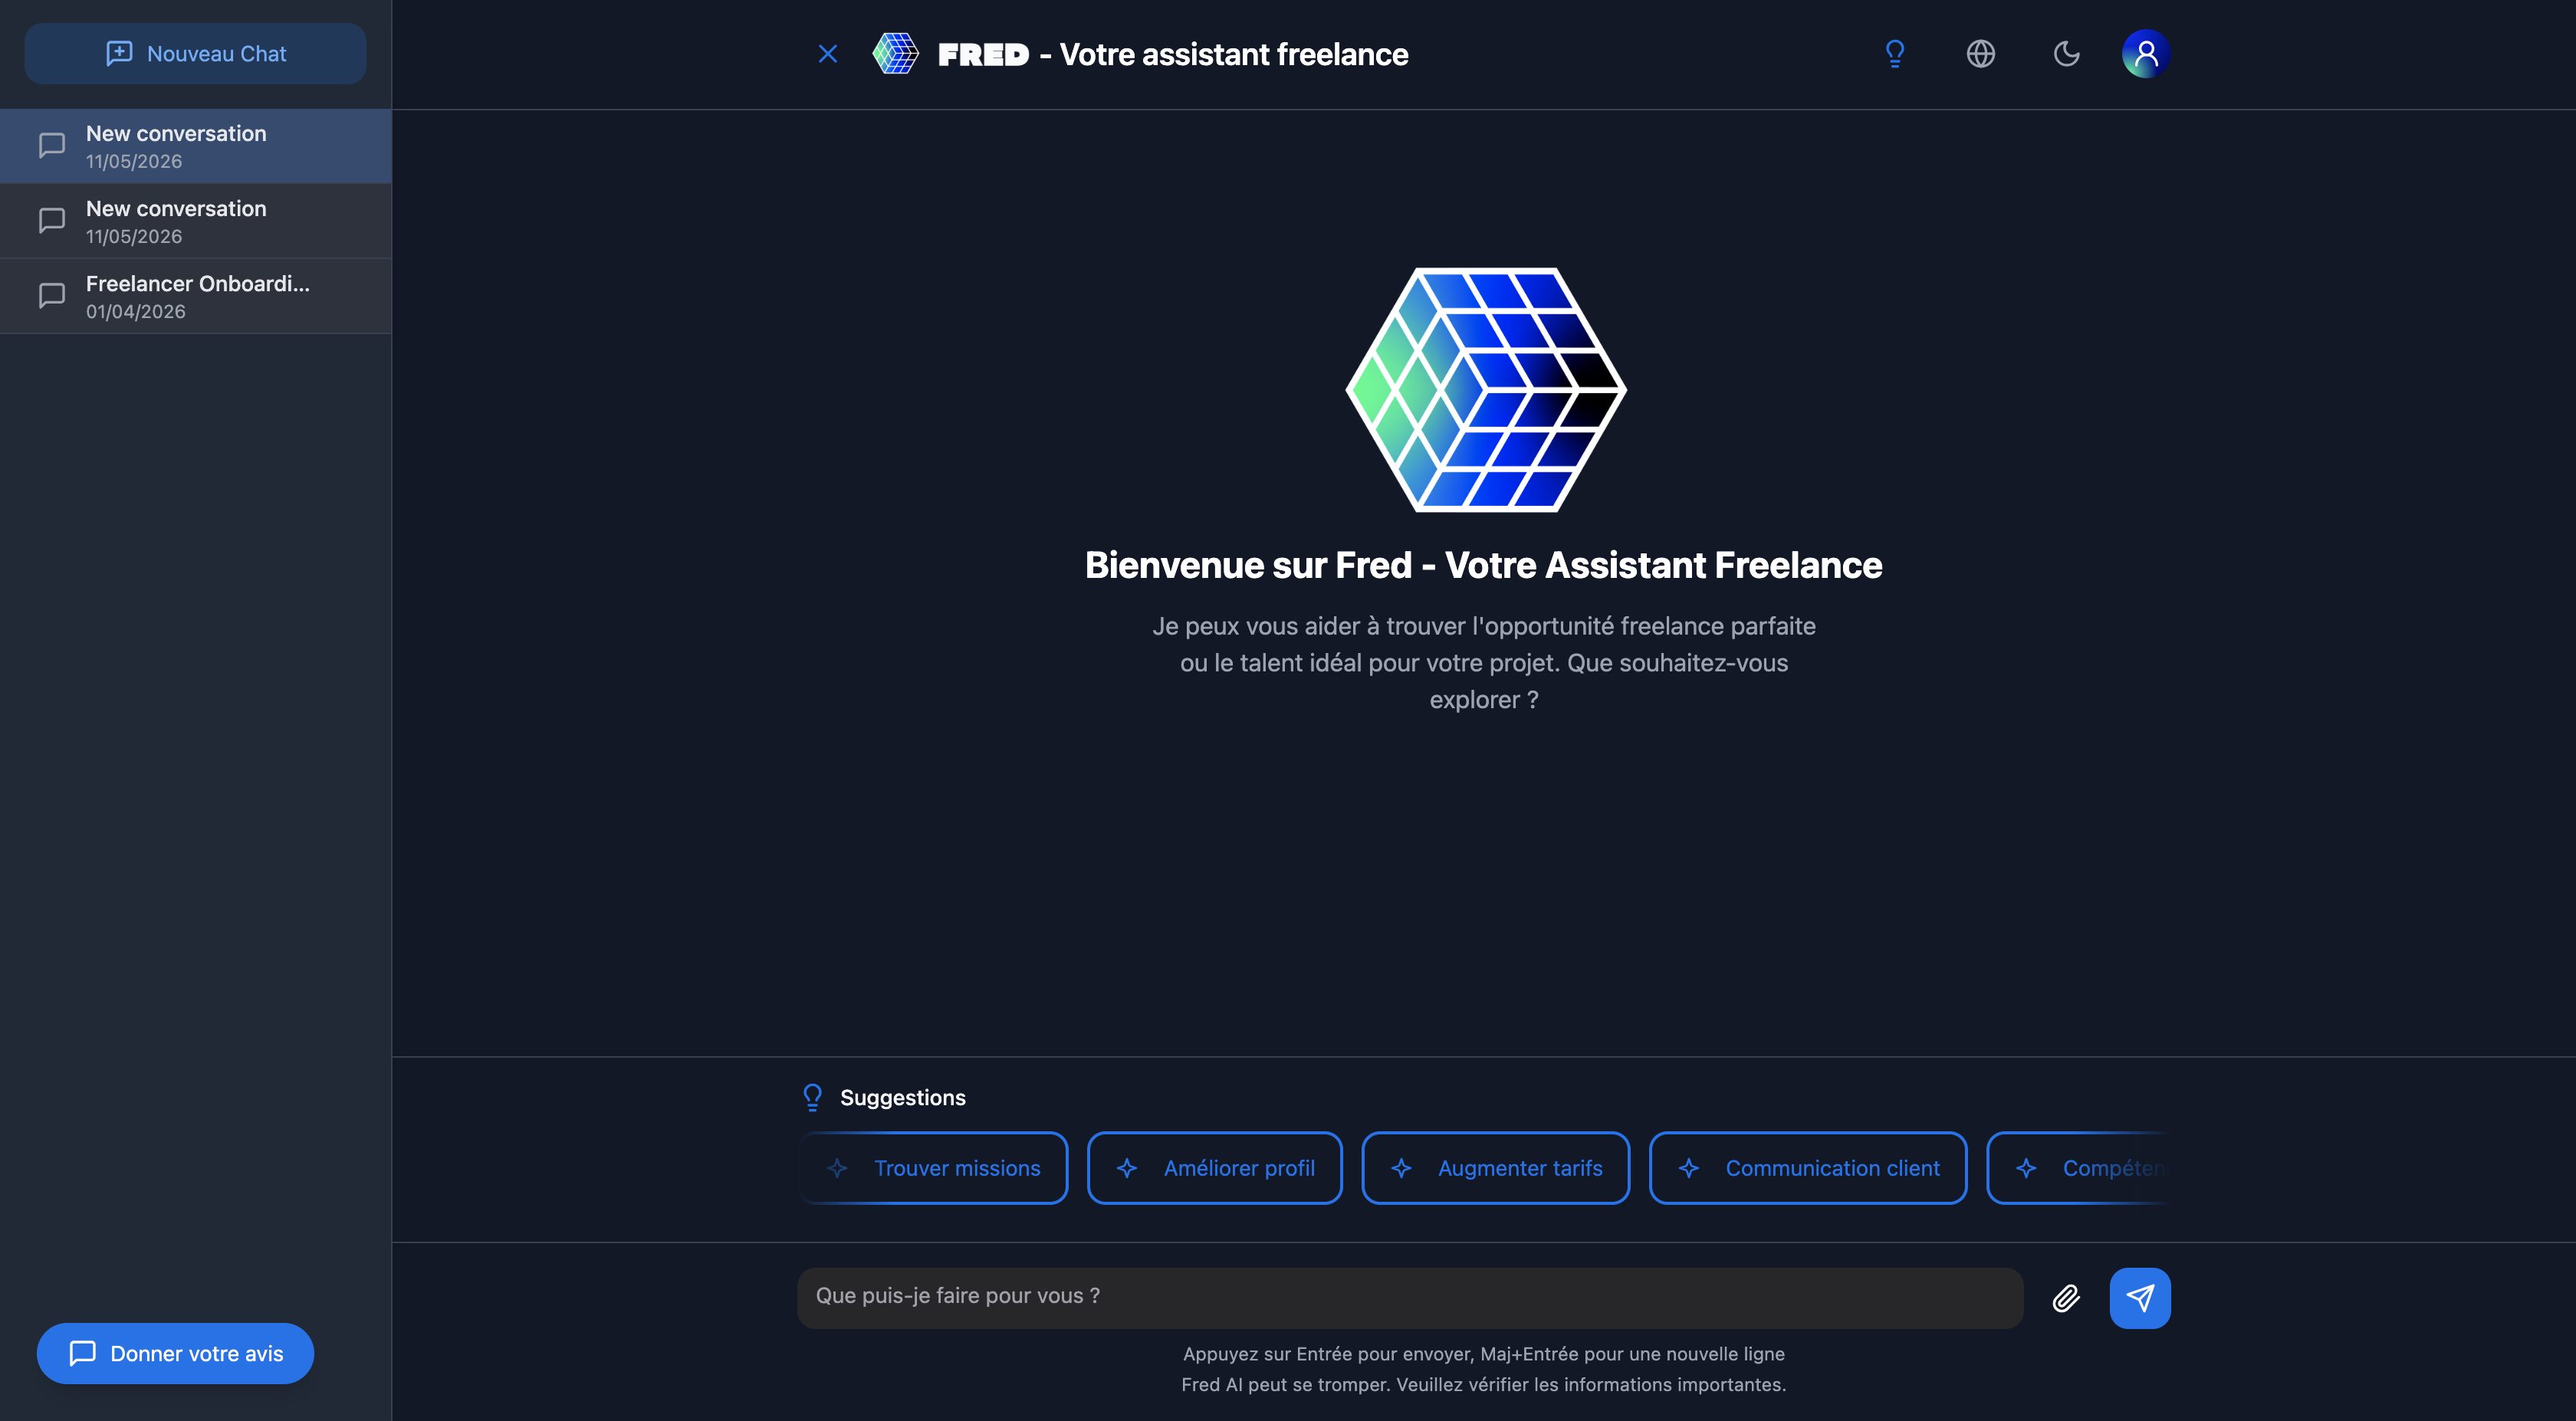Open the second New conversation entry
This screenshot has width=2576, height=1421.
coord(196,221)
